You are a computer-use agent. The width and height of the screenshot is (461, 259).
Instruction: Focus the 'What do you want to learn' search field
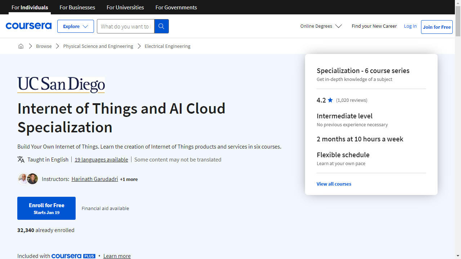tap(126, 26)
